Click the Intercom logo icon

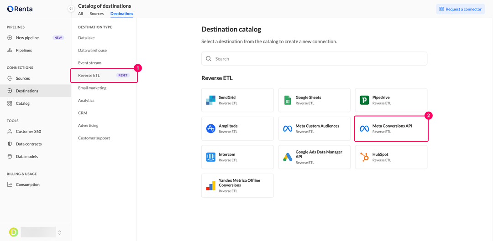pyautogui.click(x=210, y=157)
